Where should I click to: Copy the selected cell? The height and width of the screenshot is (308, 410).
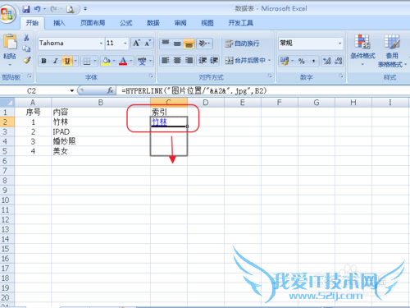click(x=26, y=48)
